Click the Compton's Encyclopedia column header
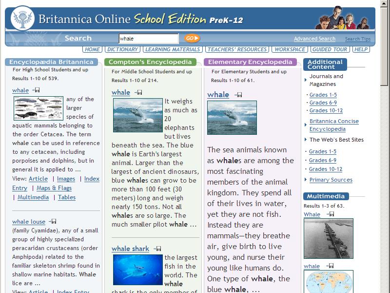This screenshot has height=293, width=390. (x=150, y=62)
